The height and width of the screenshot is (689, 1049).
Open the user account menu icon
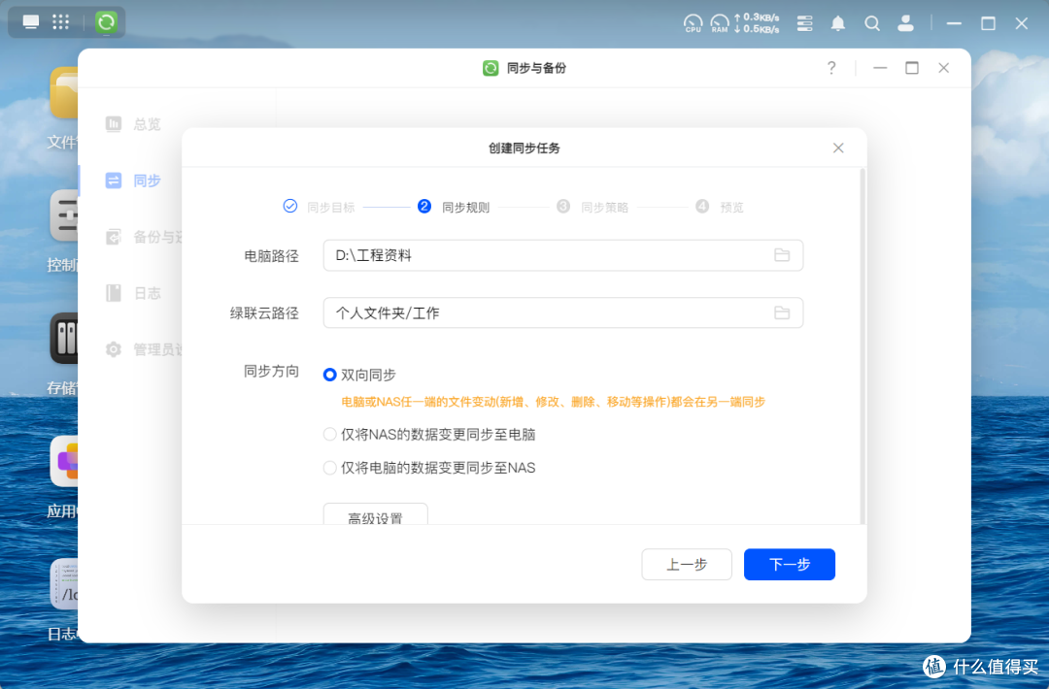[905, 23]
